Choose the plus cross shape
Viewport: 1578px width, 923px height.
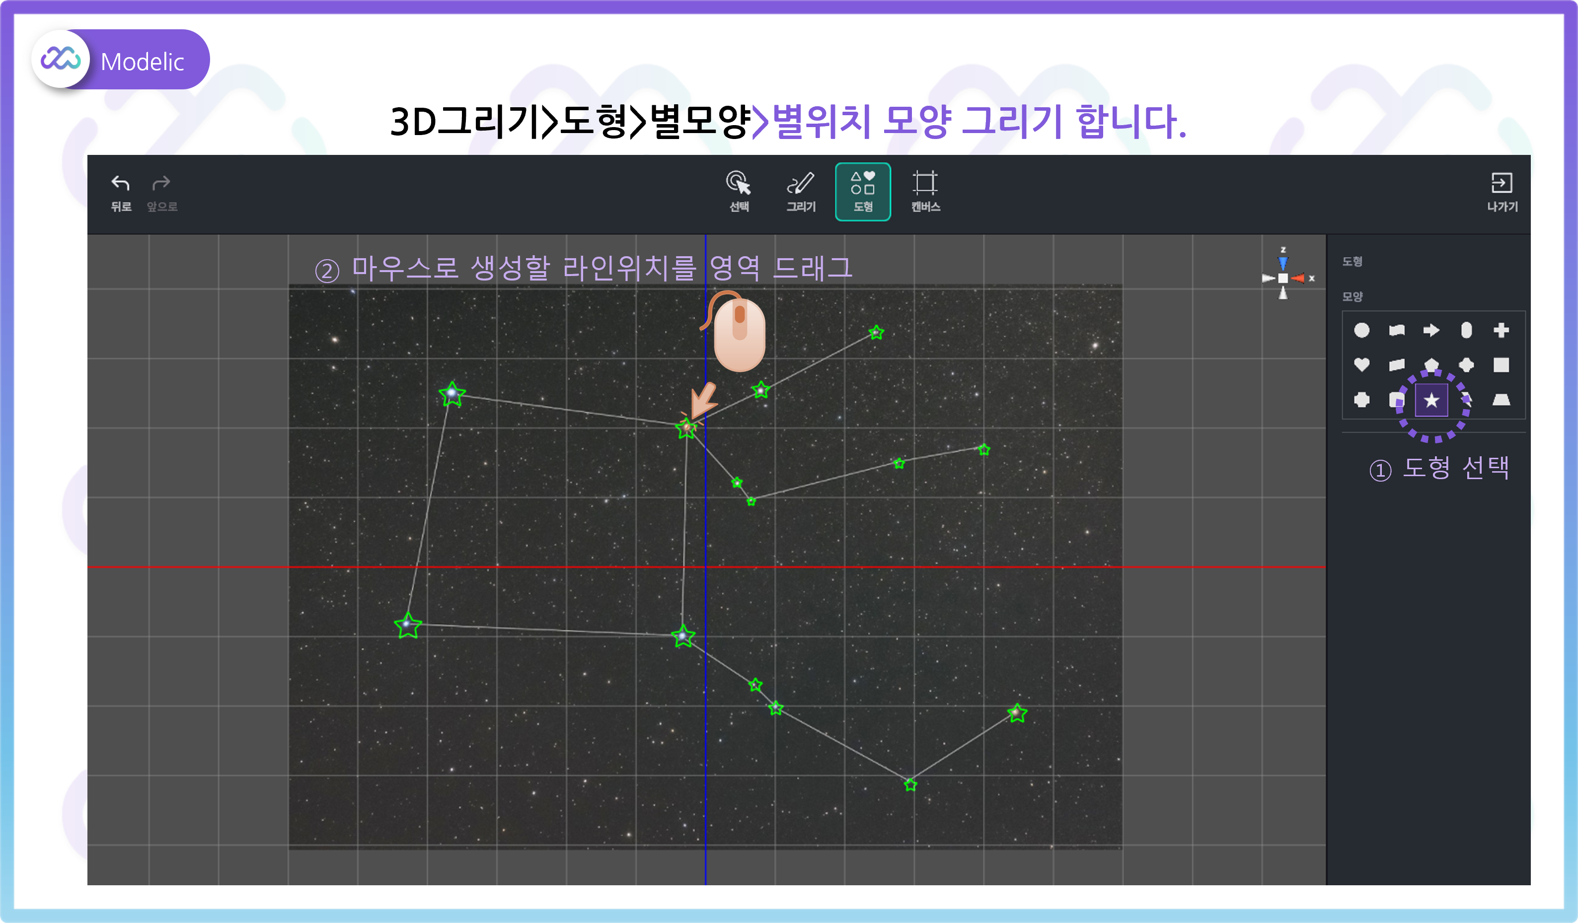(x=1501, y=330)
